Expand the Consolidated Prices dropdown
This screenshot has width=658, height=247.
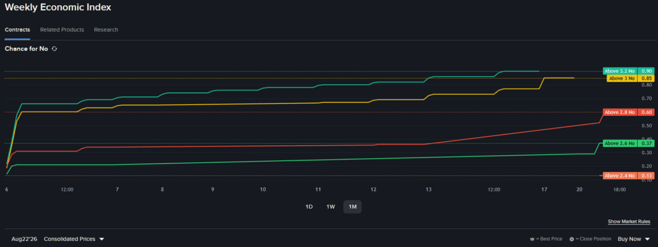coord(74,239)
